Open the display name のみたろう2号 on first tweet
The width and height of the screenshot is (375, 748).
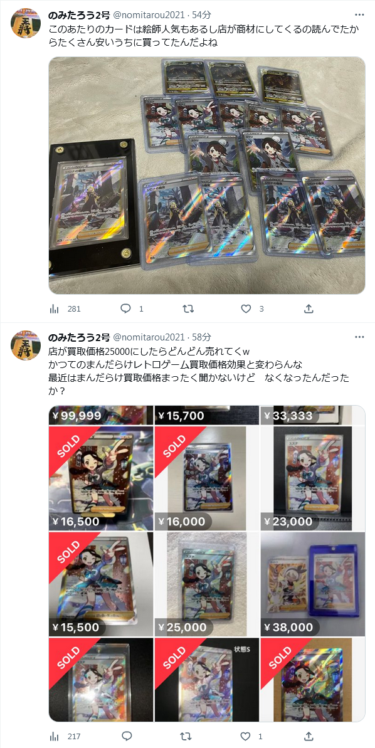[79, 15]
